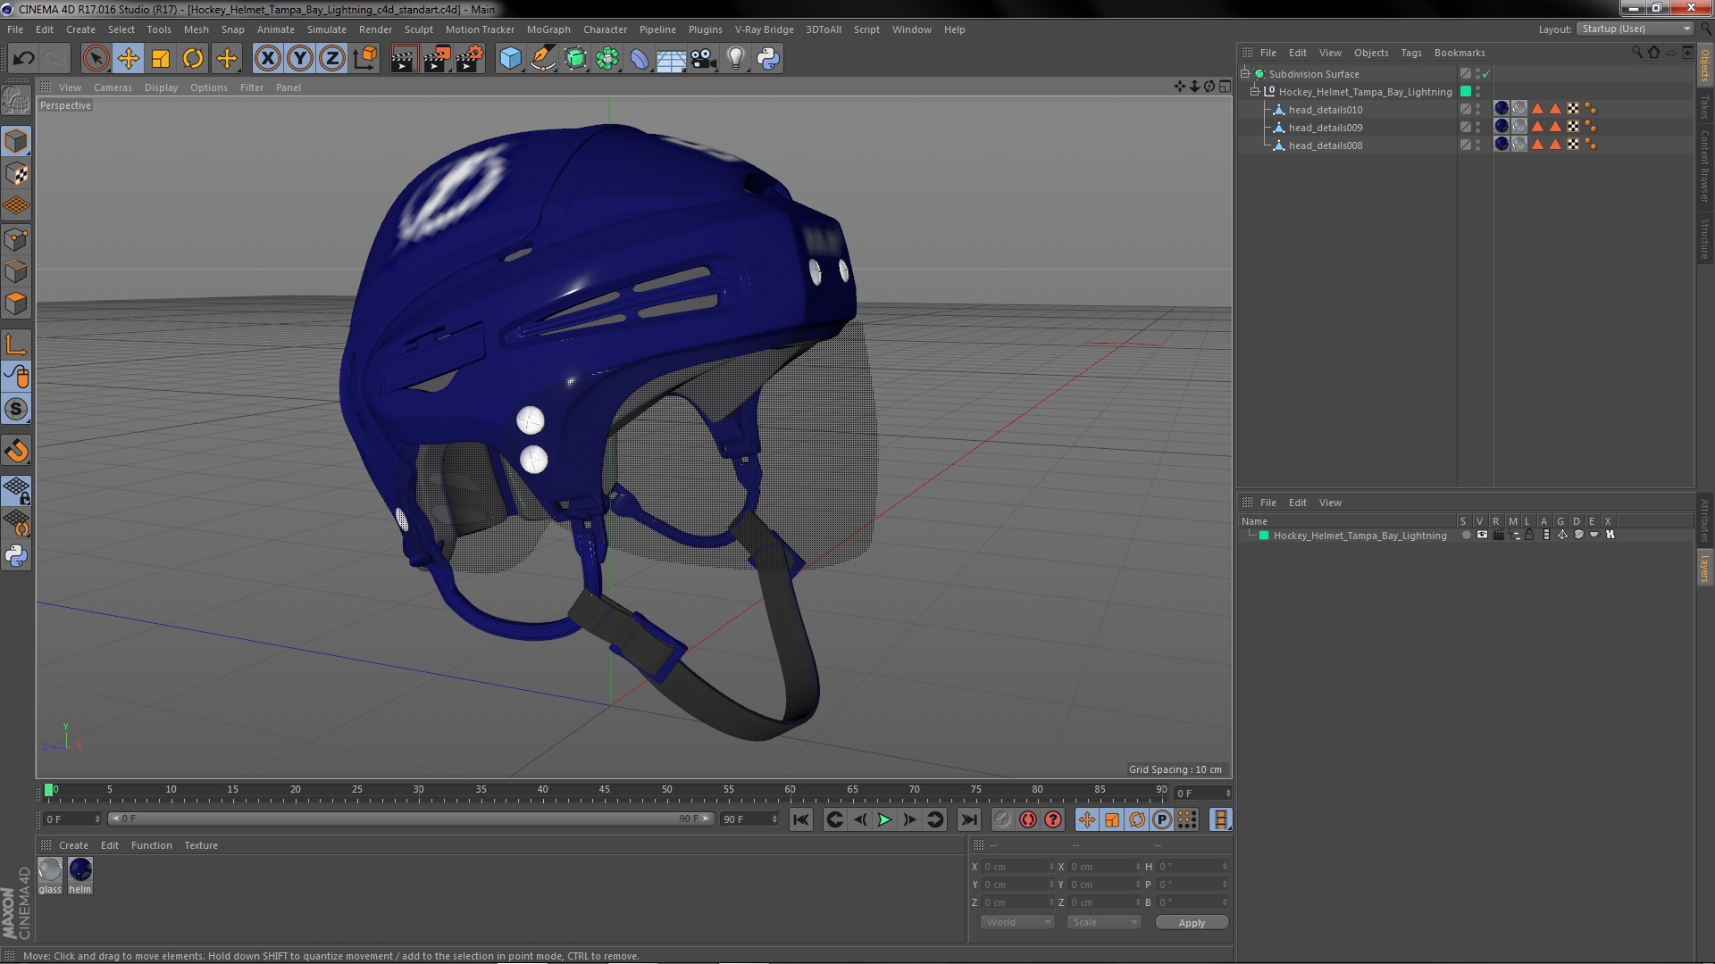Open material manager Texture menu
This screenshot has height=964, width=1715.
201,845
